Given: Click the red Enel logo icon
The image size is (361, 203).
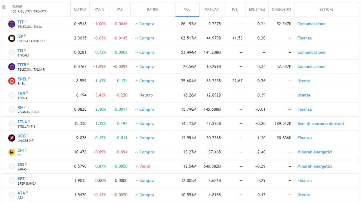Looking at the screenshot, I should (12, 81).
